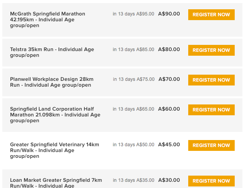Register now for Loan Market 7km Run/Walk
Screen dimensions: 244x188
(x=211, y=181)
